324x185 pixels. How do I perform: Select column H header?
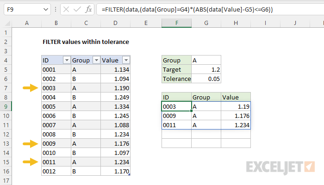[x=236, y=23]
